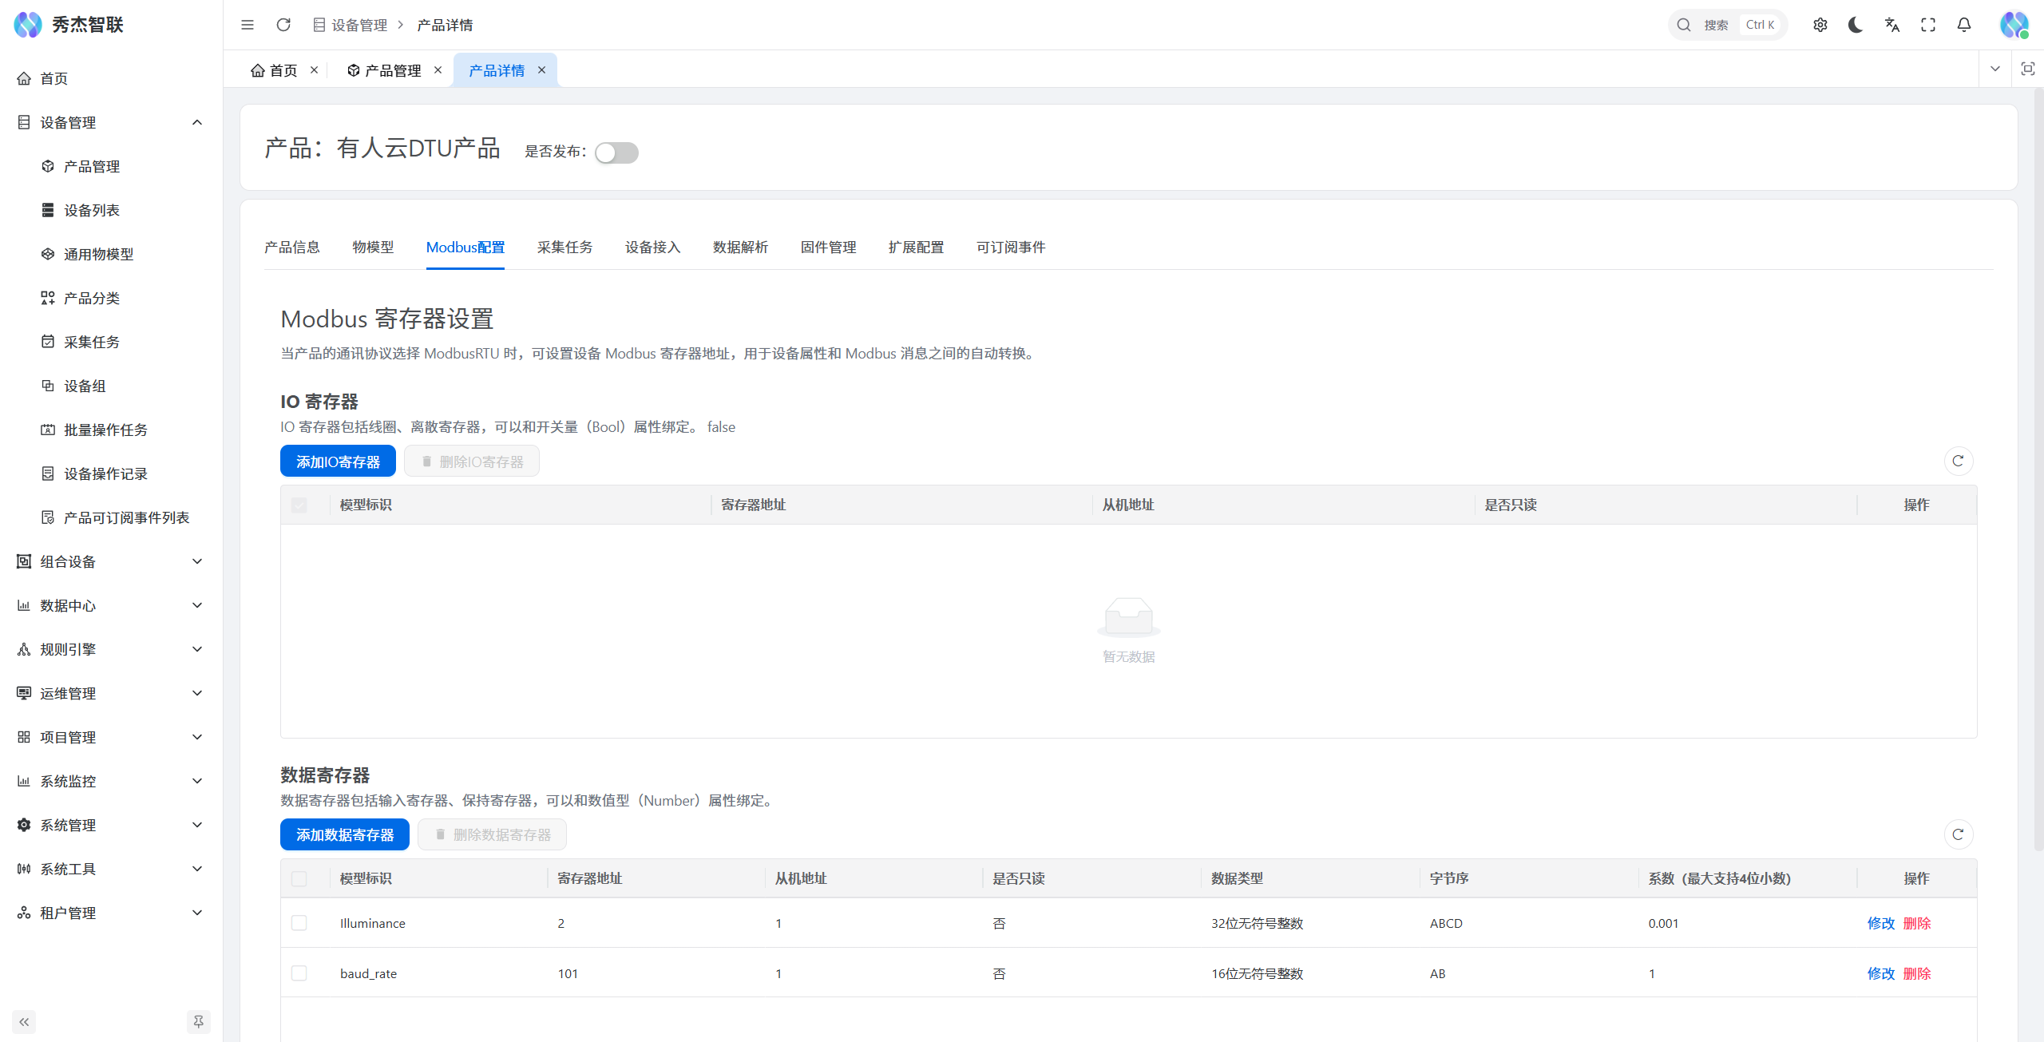This screenshot has width=2044, height=1042.
Task: Open 设备列表 in the sidebar
Action: click(92, 210)
